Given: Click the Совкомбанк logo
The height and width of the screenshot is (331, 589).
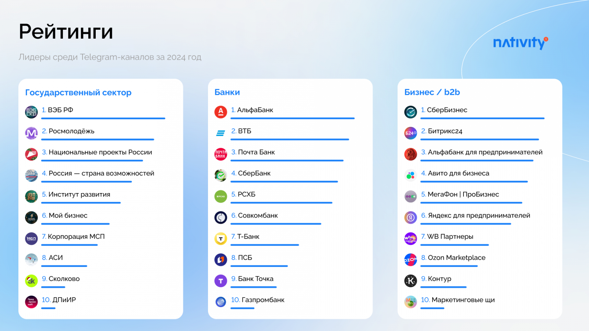Looking at the screenshot, I should [221, 218].
